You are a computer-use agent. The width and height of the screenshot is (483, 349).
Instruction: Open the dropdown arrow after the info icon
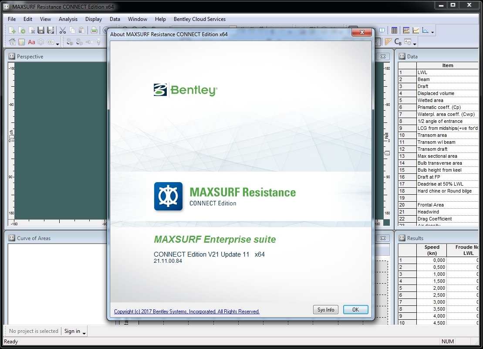57,44
